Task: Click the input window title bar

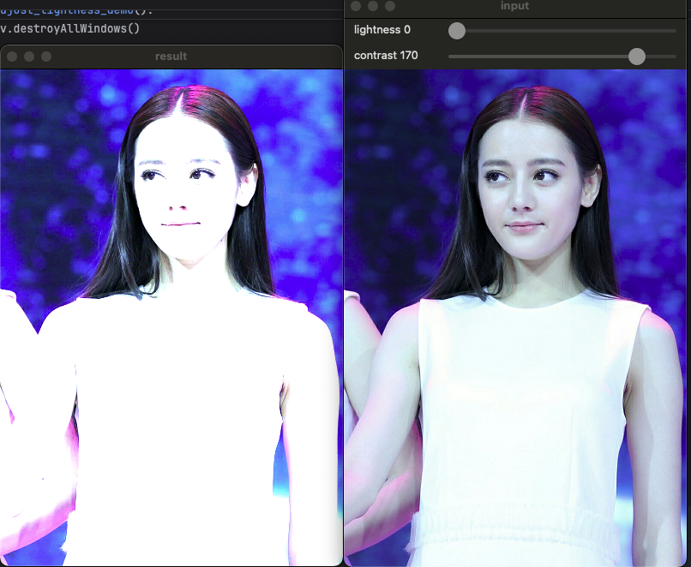Action: pyautogui.click(x=514, y=6)
